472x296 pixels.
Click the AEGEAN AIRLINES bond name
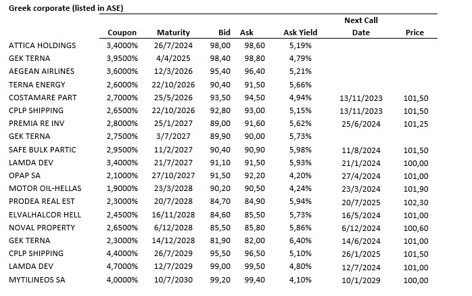coord(41,71)
